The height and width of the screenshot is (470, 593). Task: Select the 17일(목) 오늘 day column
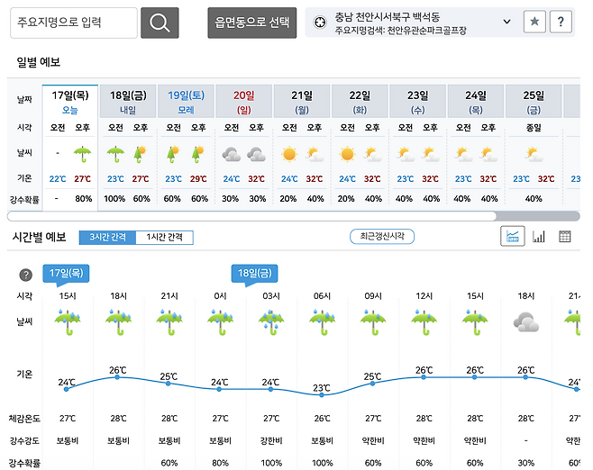pos(70,101)
